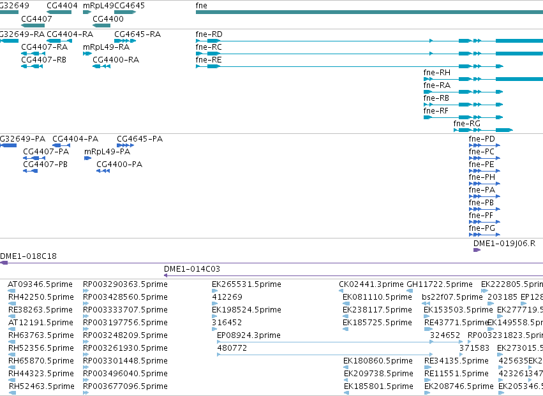Select the EK209738.5prime EST label
The image size is (543, 396).
[378, 374]
